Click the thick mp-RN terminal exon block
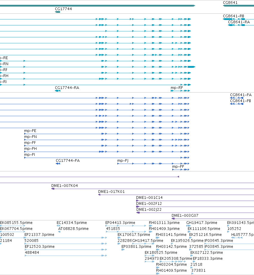This screenshot has height=275, width=254. (x=191, y=67)
